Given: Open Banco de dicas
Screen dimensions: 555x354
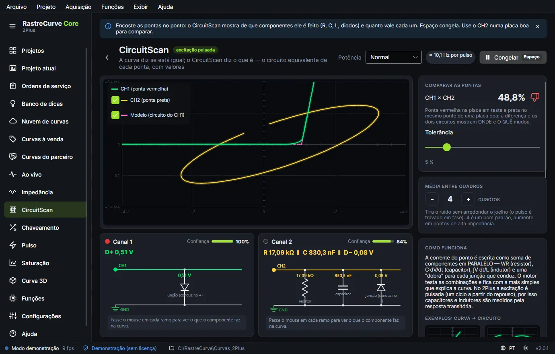Looking at the screenshot, I should [45, 104].
